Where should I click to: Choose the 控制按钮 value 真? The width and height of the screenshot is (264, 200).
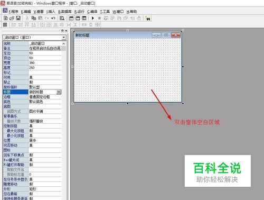45,126
